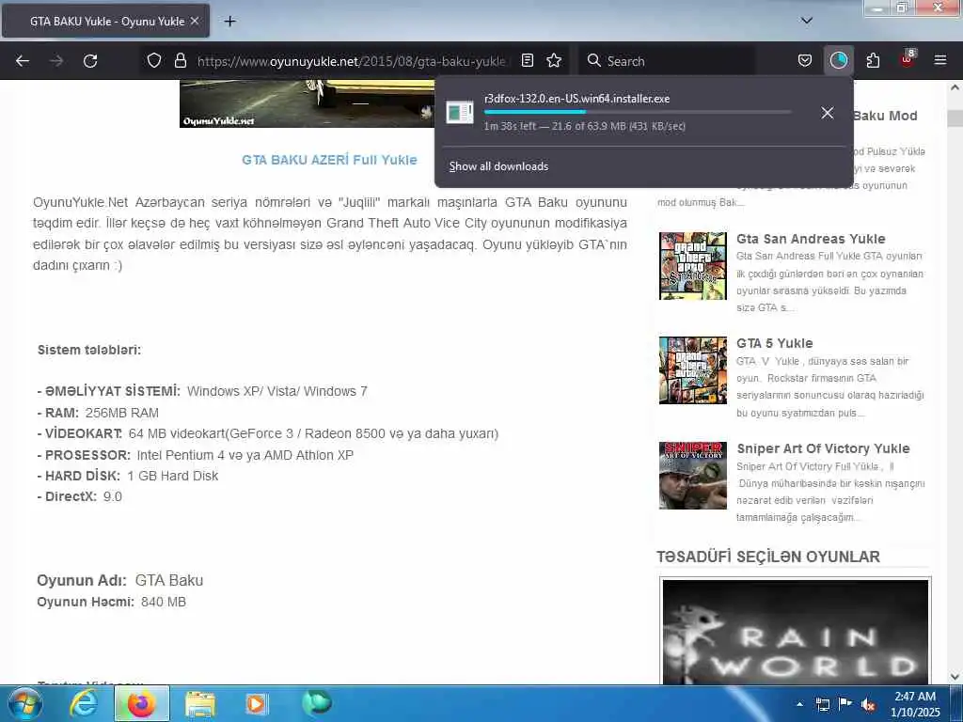
Task: Click the GTA 5 cover thumbnail
Action: point(693,370)
